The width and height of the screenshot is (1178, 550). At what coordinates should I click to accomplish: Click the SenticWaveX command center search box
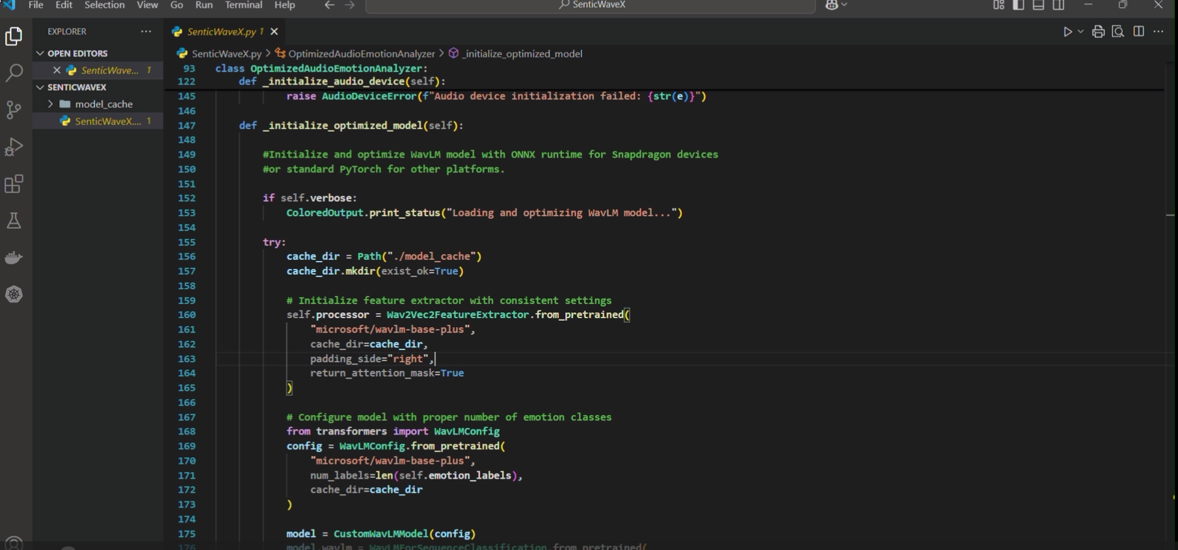click(x=591, y=5)
